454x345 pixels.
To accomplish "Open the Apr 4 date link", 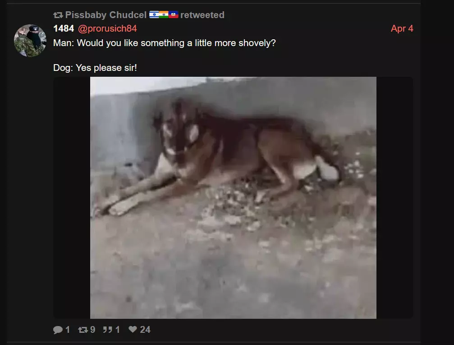I will [402, 28].
